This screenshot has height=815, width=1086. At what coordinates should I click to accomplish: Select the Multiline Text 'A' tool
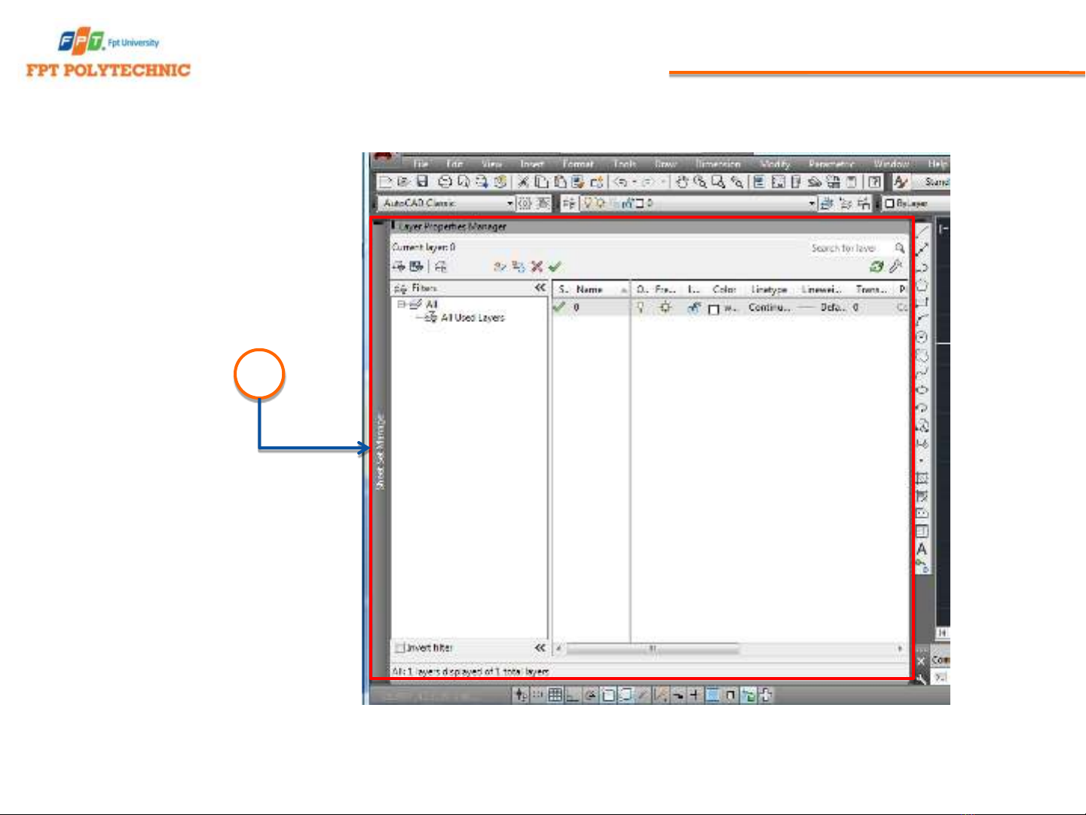[922, 550]
